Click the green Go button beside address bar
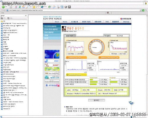The height and width of the screenshot is (118, 148). pos(143,10)
